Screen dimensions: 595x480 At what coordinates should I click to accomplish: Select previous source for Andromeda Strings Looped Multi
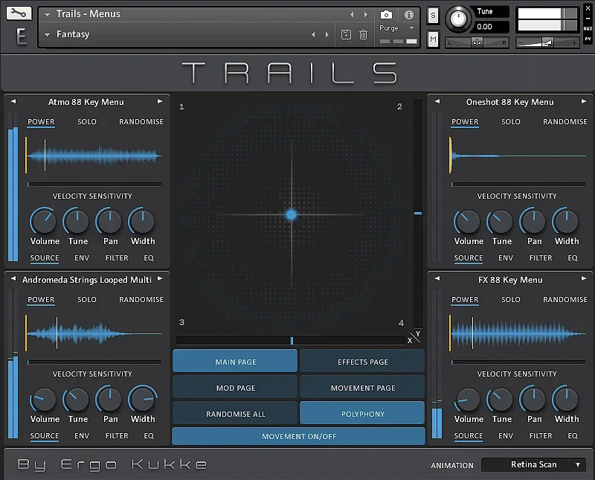[x=13, y=279]
